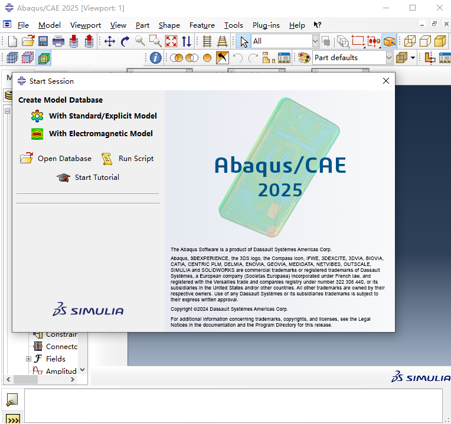
Task: Switch render style to Hidden line cube
Action: click(x=425, y=41)
